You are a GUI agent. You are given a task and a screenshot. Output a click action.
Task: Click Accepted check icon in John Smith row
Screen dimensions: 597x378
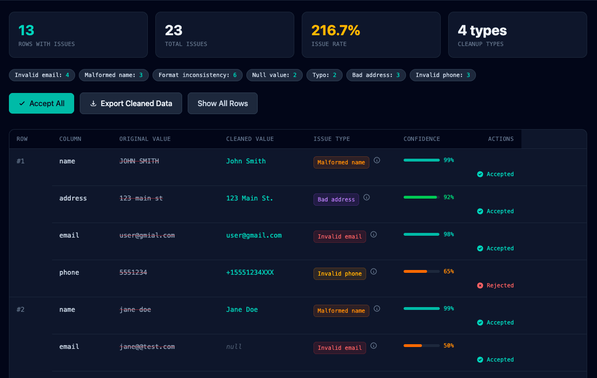(480, 174)
